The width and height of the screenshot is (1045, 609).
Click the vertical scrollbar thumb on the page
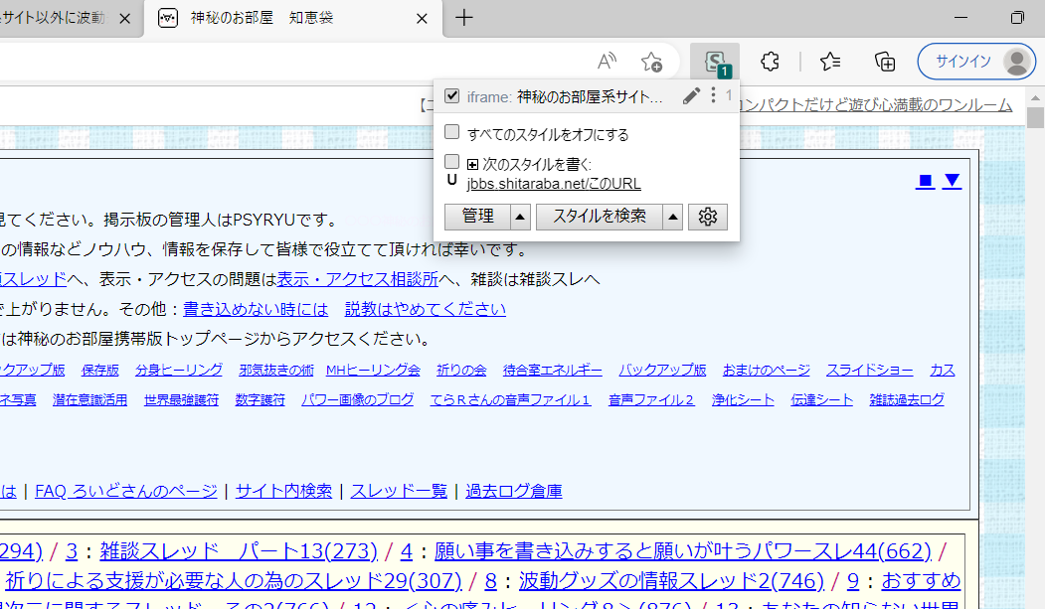[x=1035, y=119]
